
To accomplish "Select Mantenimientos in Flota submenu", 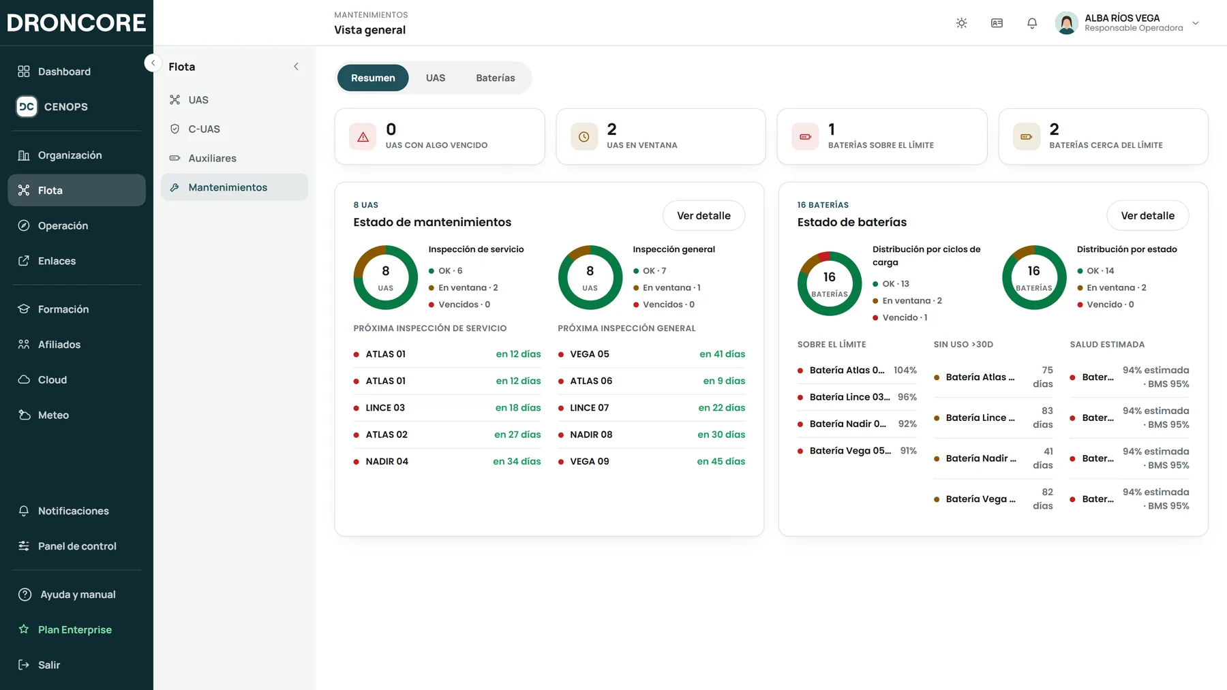I will (234, 187).
